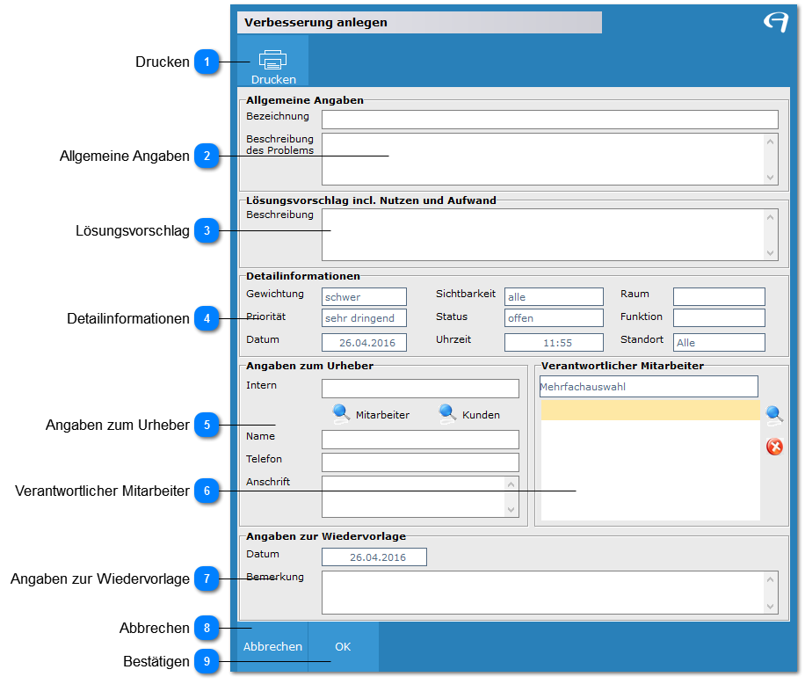
Task: Open the Status dropdown showing offen
Action: point(554,318)
